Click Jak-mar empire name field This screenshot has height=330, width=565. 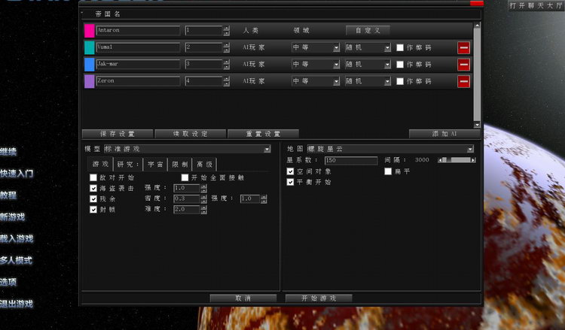pyautogui.click(x=138, y=64)
